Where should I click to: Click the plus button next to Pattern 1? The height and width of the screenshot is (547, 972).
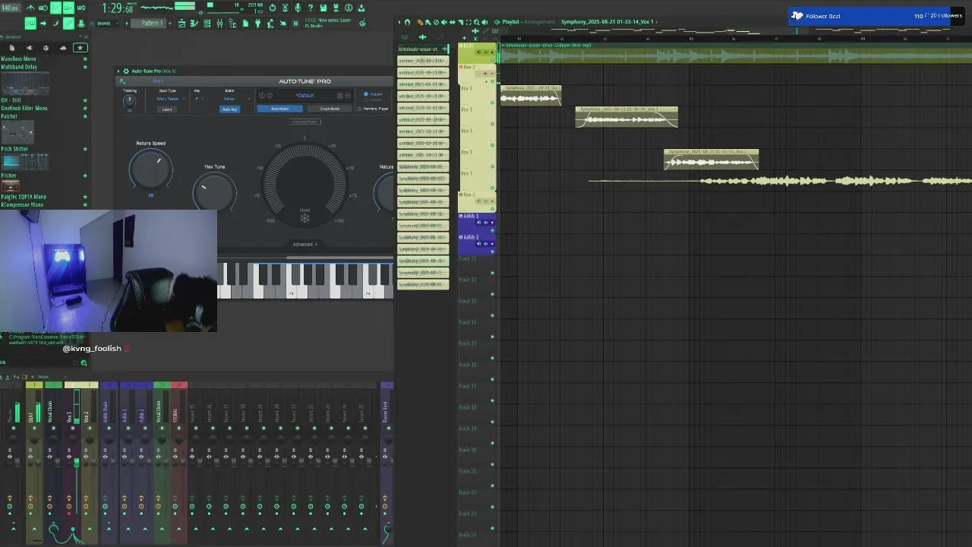tap(171, 24)
